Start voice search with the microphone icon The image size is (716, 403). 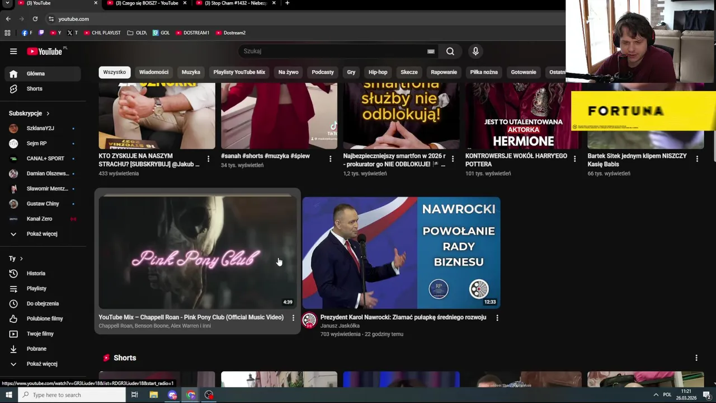475,51
